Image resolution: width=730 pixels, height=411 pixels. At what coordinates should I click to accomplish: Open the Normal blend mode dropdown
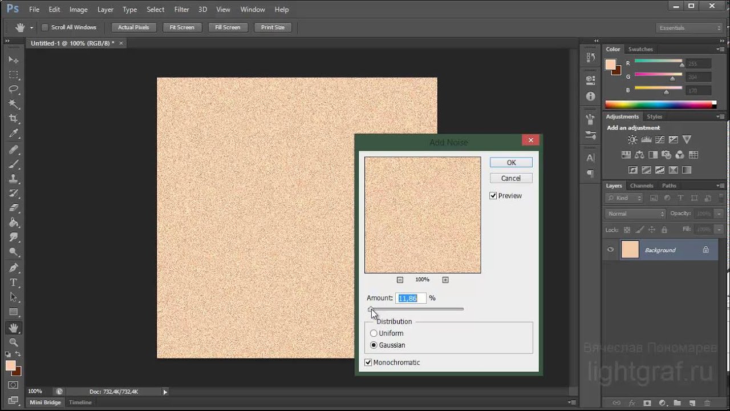pyautogui.click(x=635, y=213)
